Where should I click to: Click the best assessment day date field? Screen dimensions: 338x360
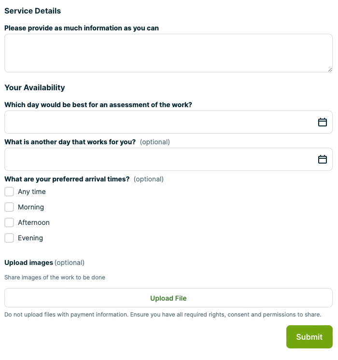coord(159,122)
